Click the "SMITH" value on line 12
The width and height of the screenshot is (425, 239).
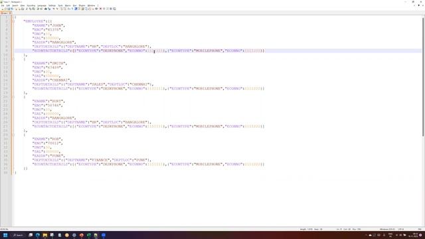[58, 63]
